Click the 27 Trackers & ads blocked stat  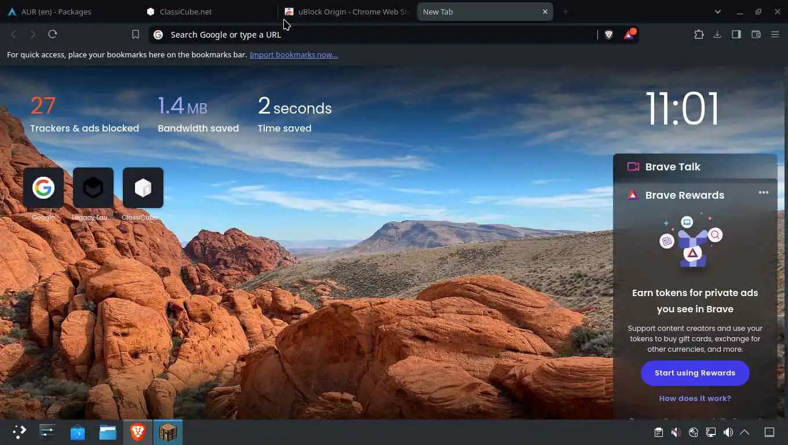85,114
